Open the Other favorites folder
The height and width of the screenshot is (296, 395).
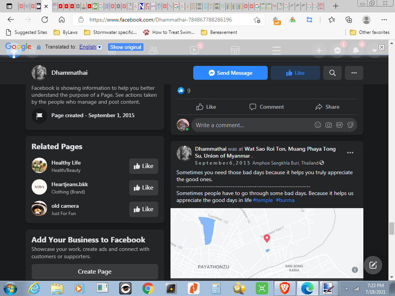[x=370, y=32]
